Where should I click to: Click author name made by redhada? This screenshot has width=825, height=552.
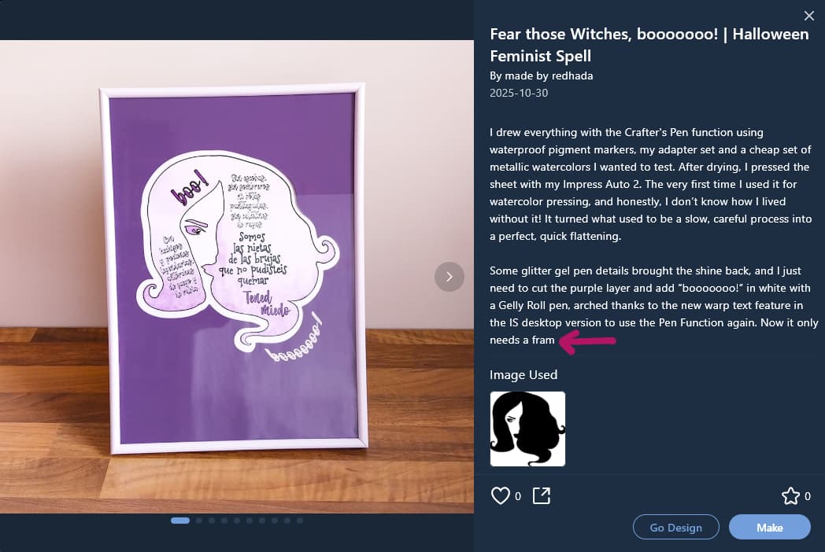coord(549,75)
